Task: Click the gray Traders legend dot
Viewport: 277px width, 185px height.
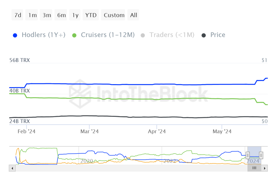Action: 143,35
